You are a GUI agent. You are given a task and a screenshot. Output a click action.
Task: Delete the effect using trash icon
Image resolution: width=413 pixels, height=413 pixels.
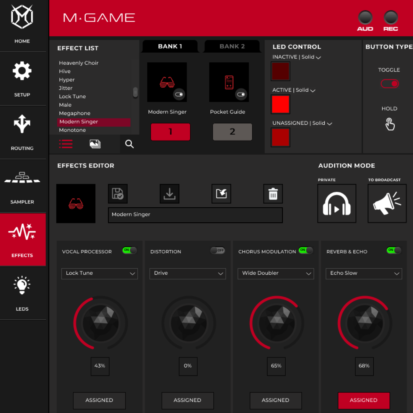[x=273, y=194]
